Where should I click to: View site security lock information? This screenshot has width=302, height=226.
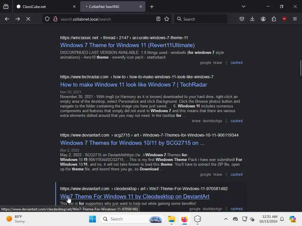pyautogui.click(x=55, y=19)
